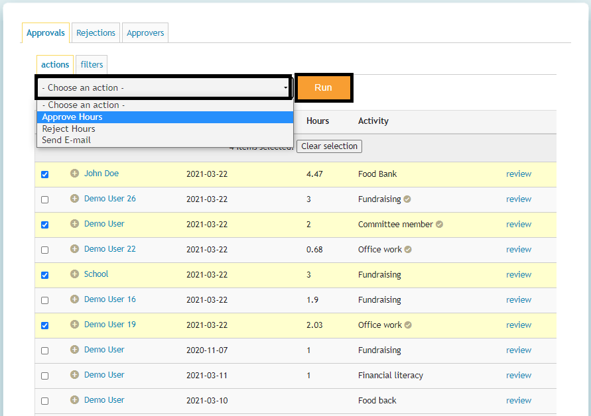Expand plus icon on 2020-11-07 row

click(x=75, y=350)
